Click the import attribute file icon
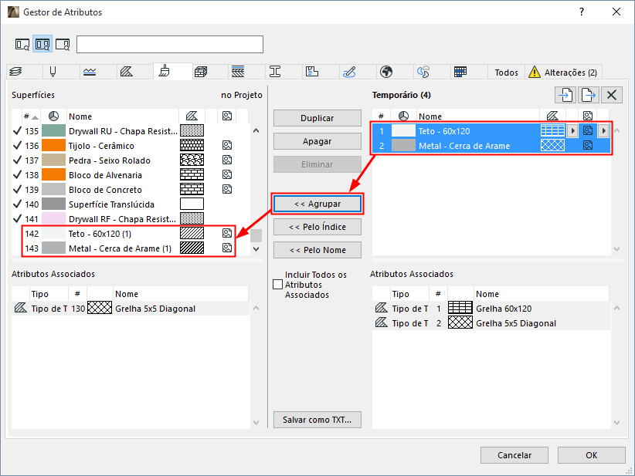This screenshot has width=635, height=476. (x=565, y=95)
